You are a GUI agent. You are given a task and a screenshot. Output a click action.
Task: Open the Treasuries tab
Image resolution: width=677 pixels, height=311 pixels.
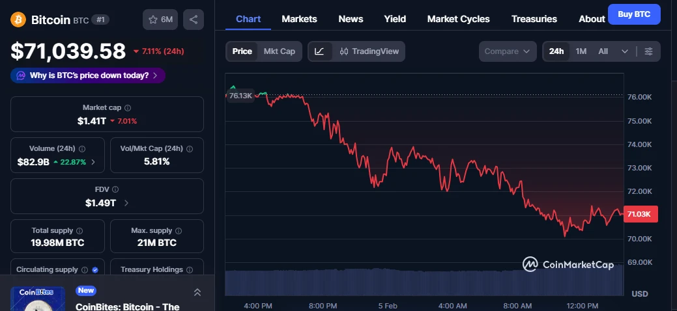coord(534,19)
